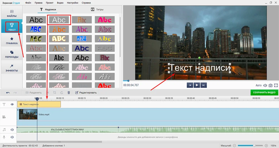
Task: Jump to previous frame button
Action: point(190,85)
